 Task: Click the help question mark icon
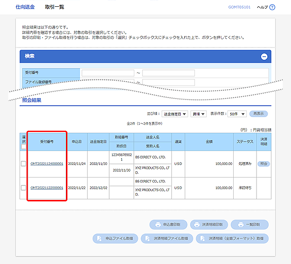(272, 7)
